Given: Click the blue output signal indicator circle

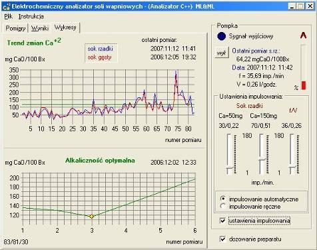Looking at the screenshot, I should 222,36.
